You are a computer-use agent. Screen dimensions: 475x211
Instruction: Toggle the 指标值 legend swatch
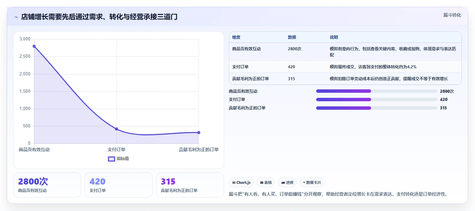click(x=111, y=159)
